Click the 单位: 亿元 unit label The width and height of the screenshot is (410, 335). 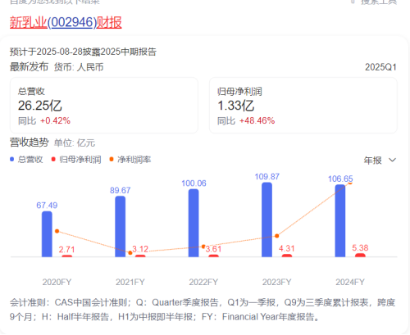(x=75, y=143)
